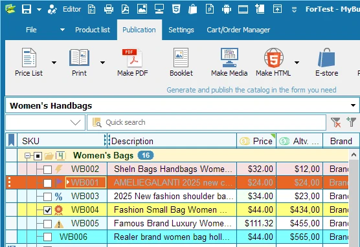Viewport: 360px width, 247px height.
Task: Open the Settings tab
Action: pos(181,30)
